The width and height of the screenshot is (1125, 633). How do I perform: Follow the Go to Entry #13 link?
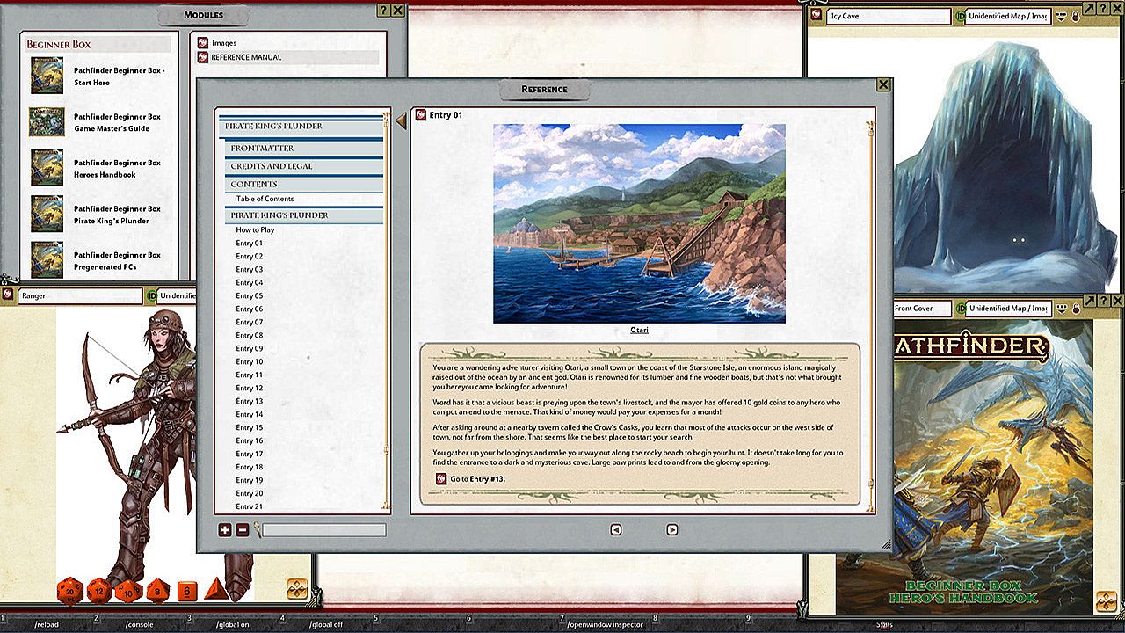coord(441,479)
